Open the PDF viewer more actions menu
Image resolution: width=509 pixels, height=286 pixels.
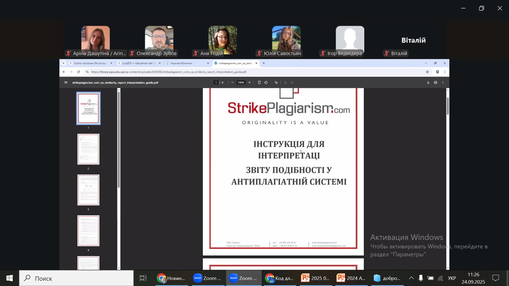443,83
